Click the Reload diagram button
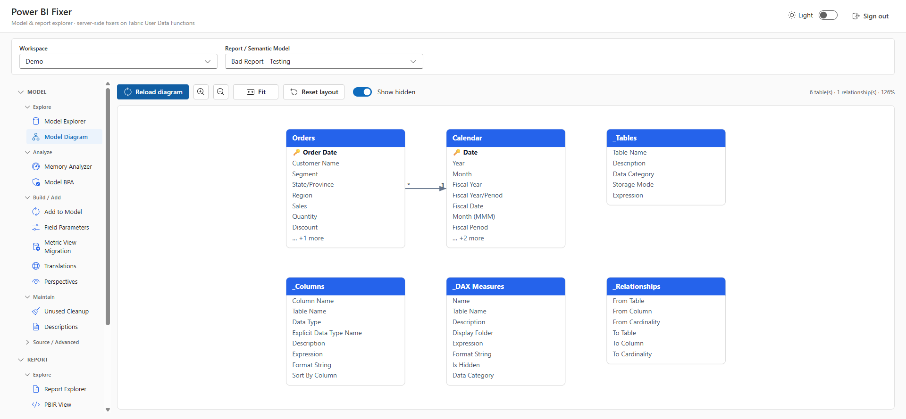 (153, 92)
